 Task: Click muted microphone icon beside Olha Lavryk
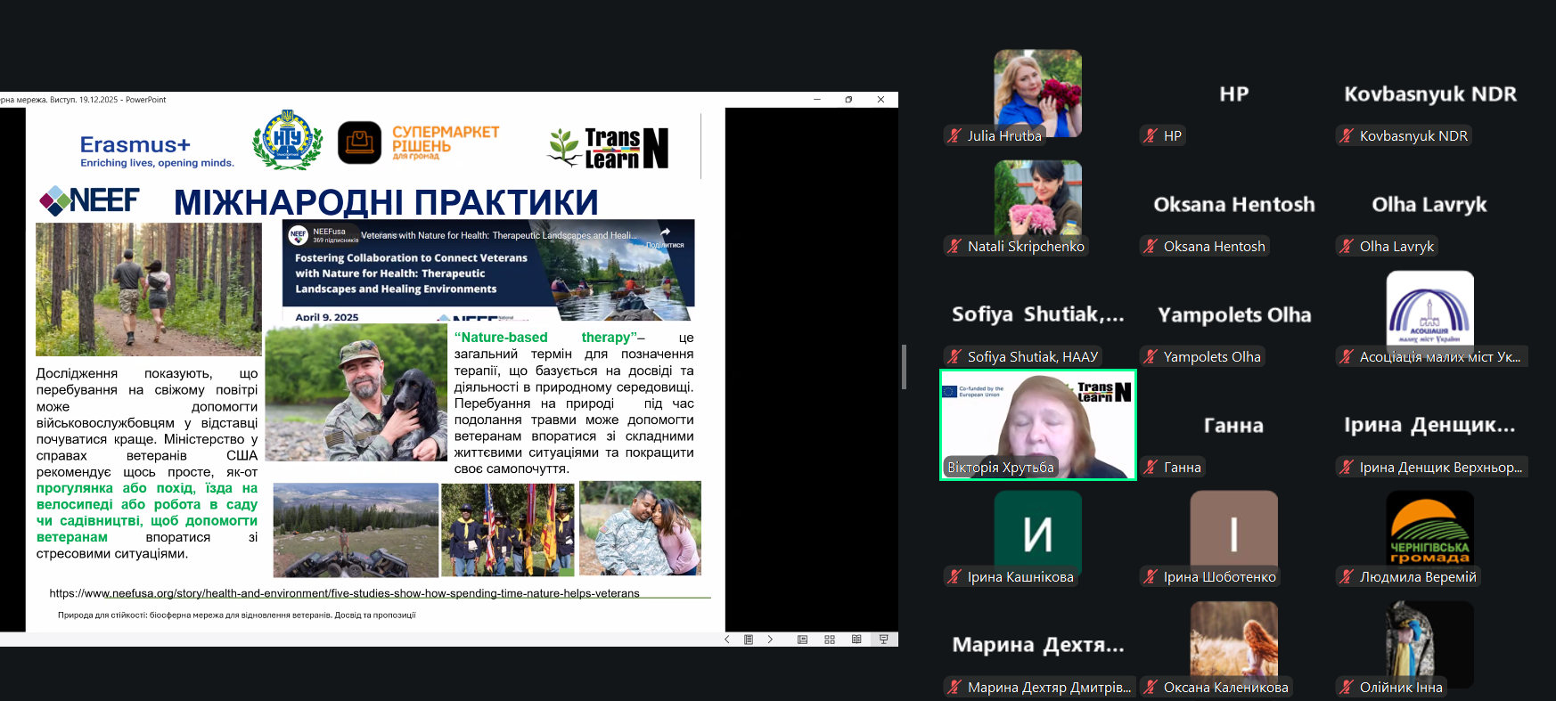pos(1347,247)
